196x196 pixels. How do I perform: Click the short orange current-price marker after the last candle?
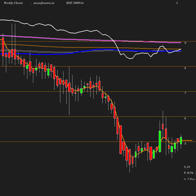(x=187, y=140)
